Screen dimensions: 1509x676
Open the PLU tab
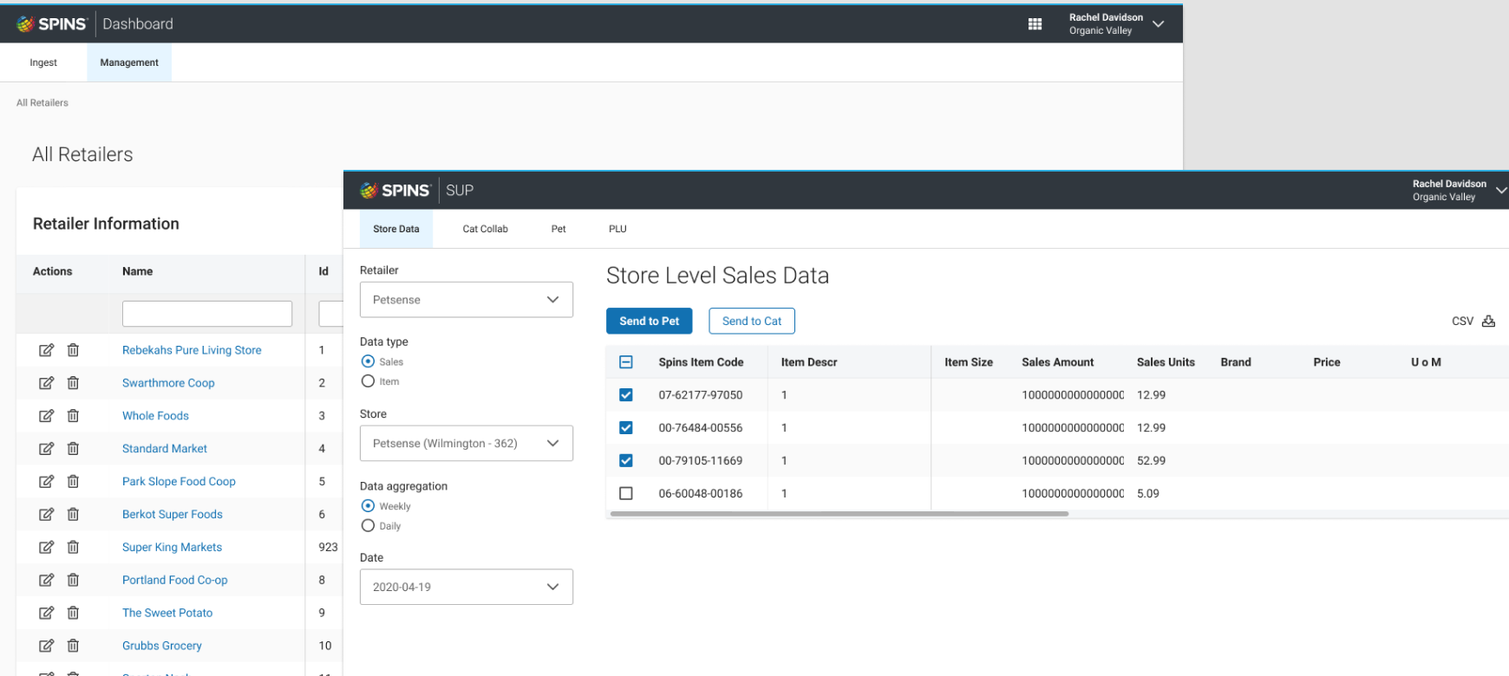617,229
